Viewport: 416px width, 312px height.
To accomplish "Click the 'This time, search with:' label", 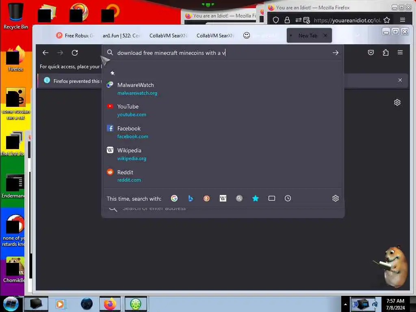I will [x=134, y=199].
